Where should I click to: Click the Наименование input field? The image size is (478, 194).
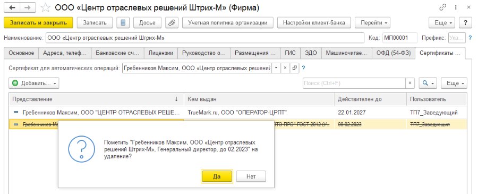click(x=205, y=38)
